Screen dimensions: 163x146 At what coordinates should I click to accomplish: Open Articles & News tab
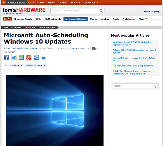[x=17, y=3]
